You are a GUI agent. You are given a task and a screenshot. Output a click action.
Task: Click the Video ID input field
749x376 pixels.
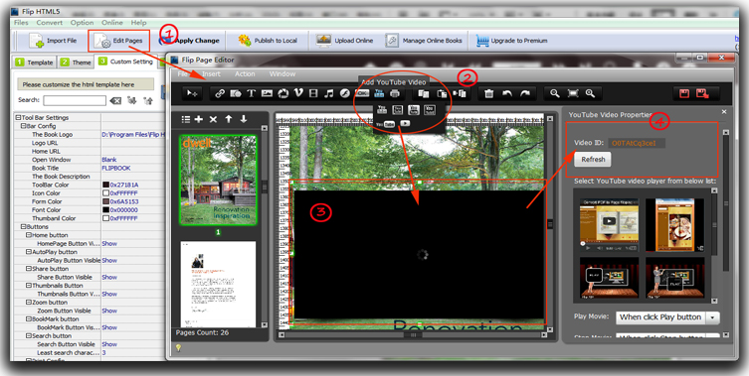pos(637,143)
